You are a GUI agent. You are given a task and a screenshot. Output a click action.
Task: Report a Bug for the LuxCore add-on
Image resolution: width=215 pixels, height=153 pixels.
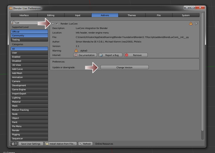coord(111,55)
